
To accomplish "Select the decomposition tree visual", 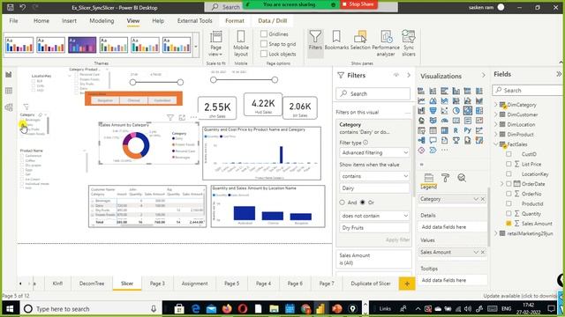I will pyautogui.click(x=421, y=141).
